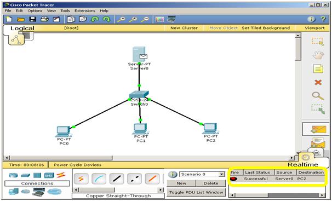The image size is (332, 201).
Task: Click Toggle PDU List Window
Action: click(196, 192)
